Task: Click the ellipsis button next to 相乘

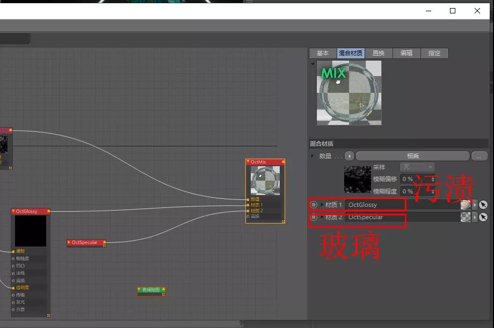Action: tap(479, 156)
